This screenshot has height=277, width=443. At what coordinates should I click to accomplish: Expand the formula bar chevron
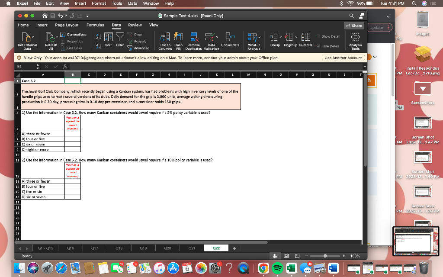365,67
